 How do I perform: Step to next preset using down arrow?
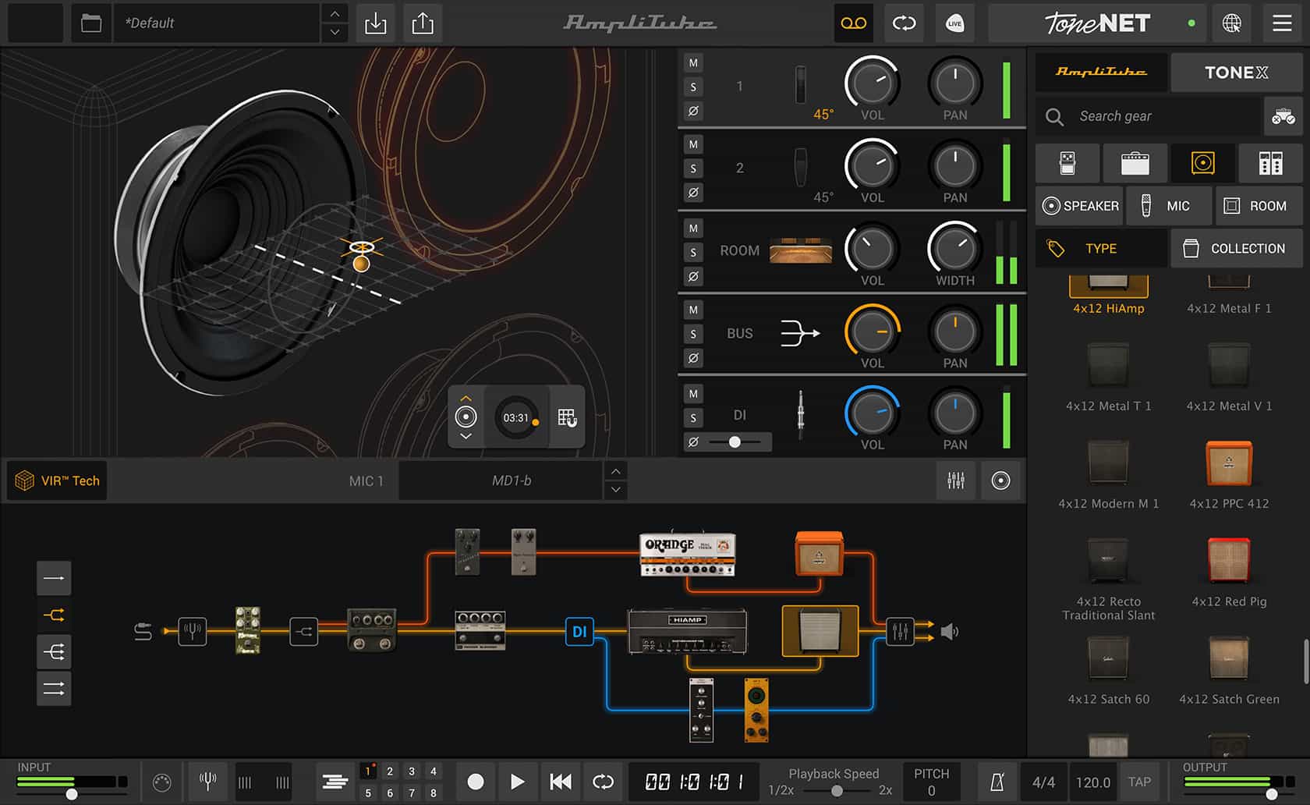coord(334,33)
